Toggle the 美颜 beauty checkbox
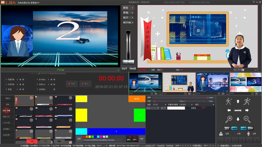 (x=150, y=70)
